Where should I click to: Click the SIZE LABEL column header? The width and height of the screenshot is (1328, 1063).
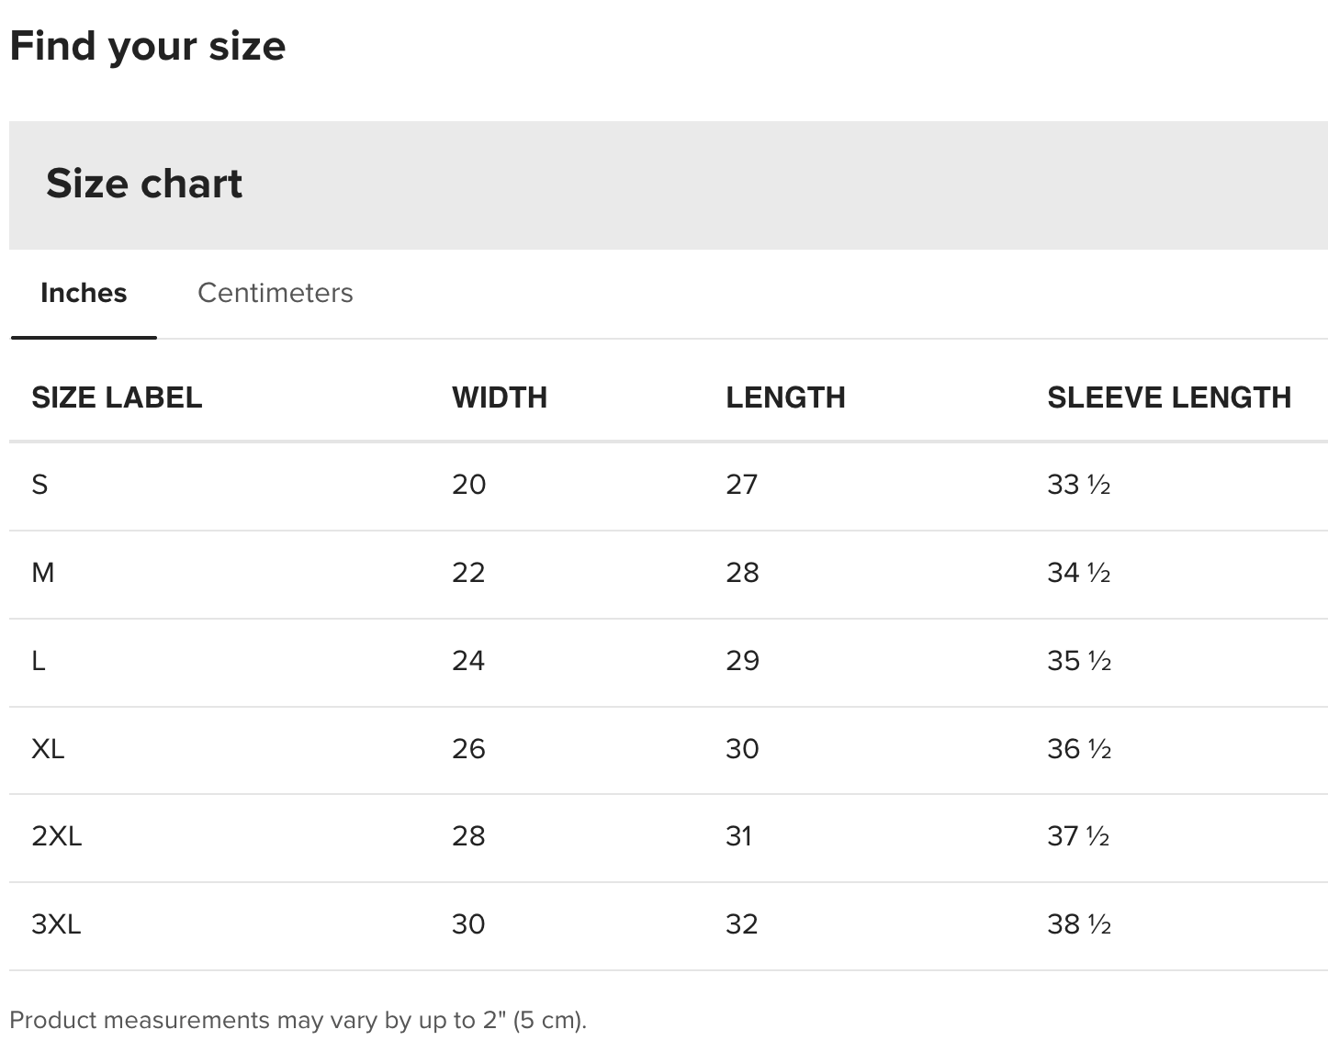117,397
